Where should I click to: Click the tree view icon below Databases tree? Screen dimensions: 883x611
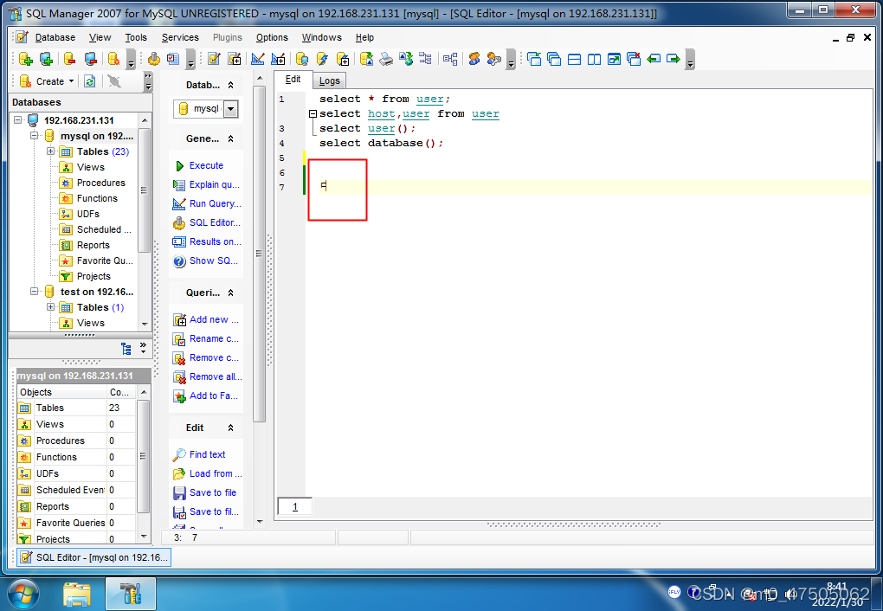(x=126, y=349)
